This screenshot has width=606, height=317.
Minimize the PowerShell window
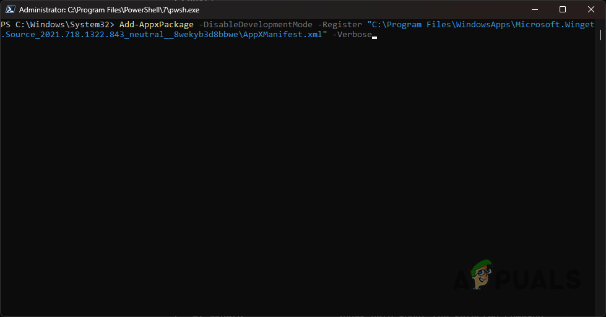(x=535, y=10)
